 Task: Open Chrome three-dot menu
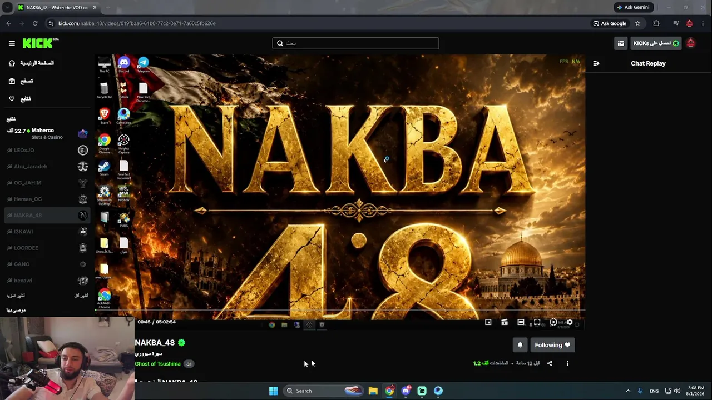[703, 23]
